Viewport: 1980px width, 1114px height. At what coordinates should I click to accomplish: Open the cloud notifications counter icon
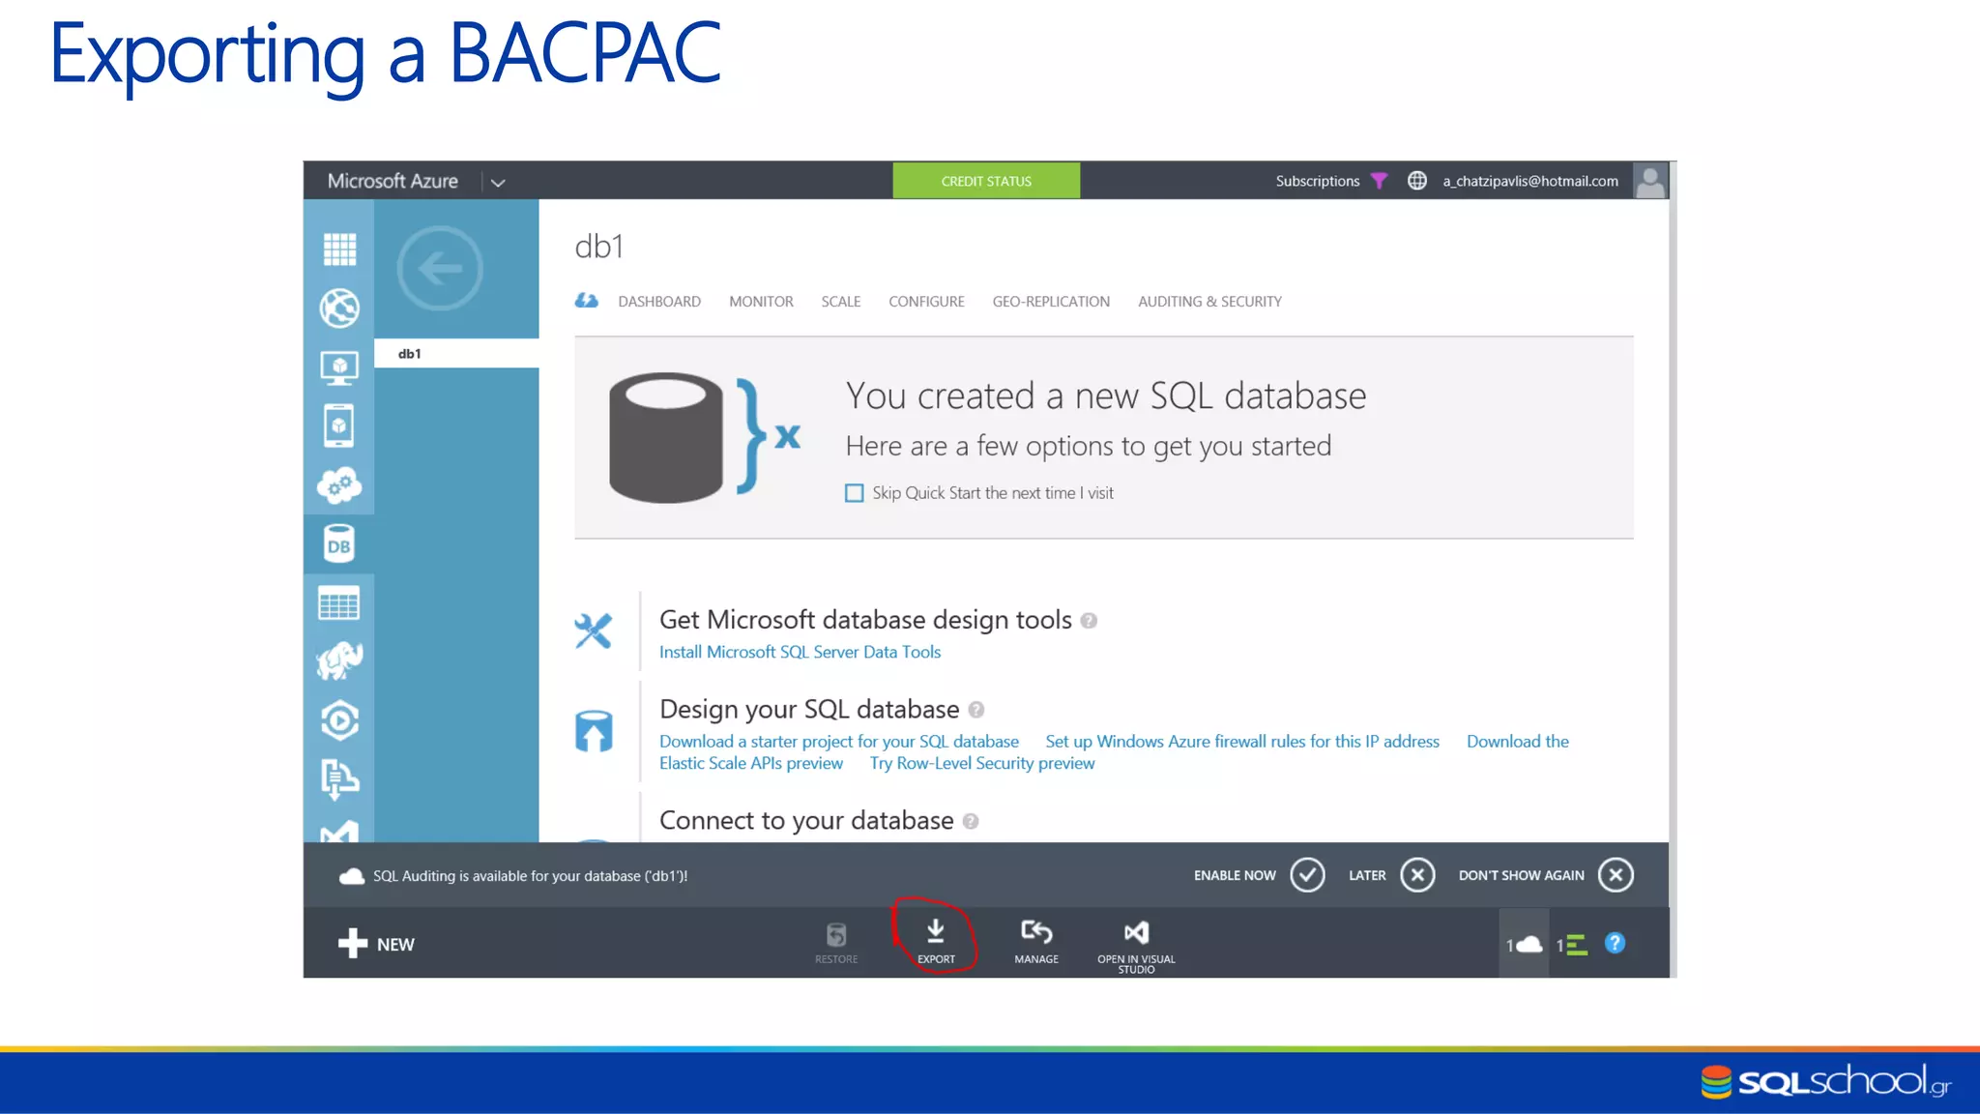click(1524, 944)
